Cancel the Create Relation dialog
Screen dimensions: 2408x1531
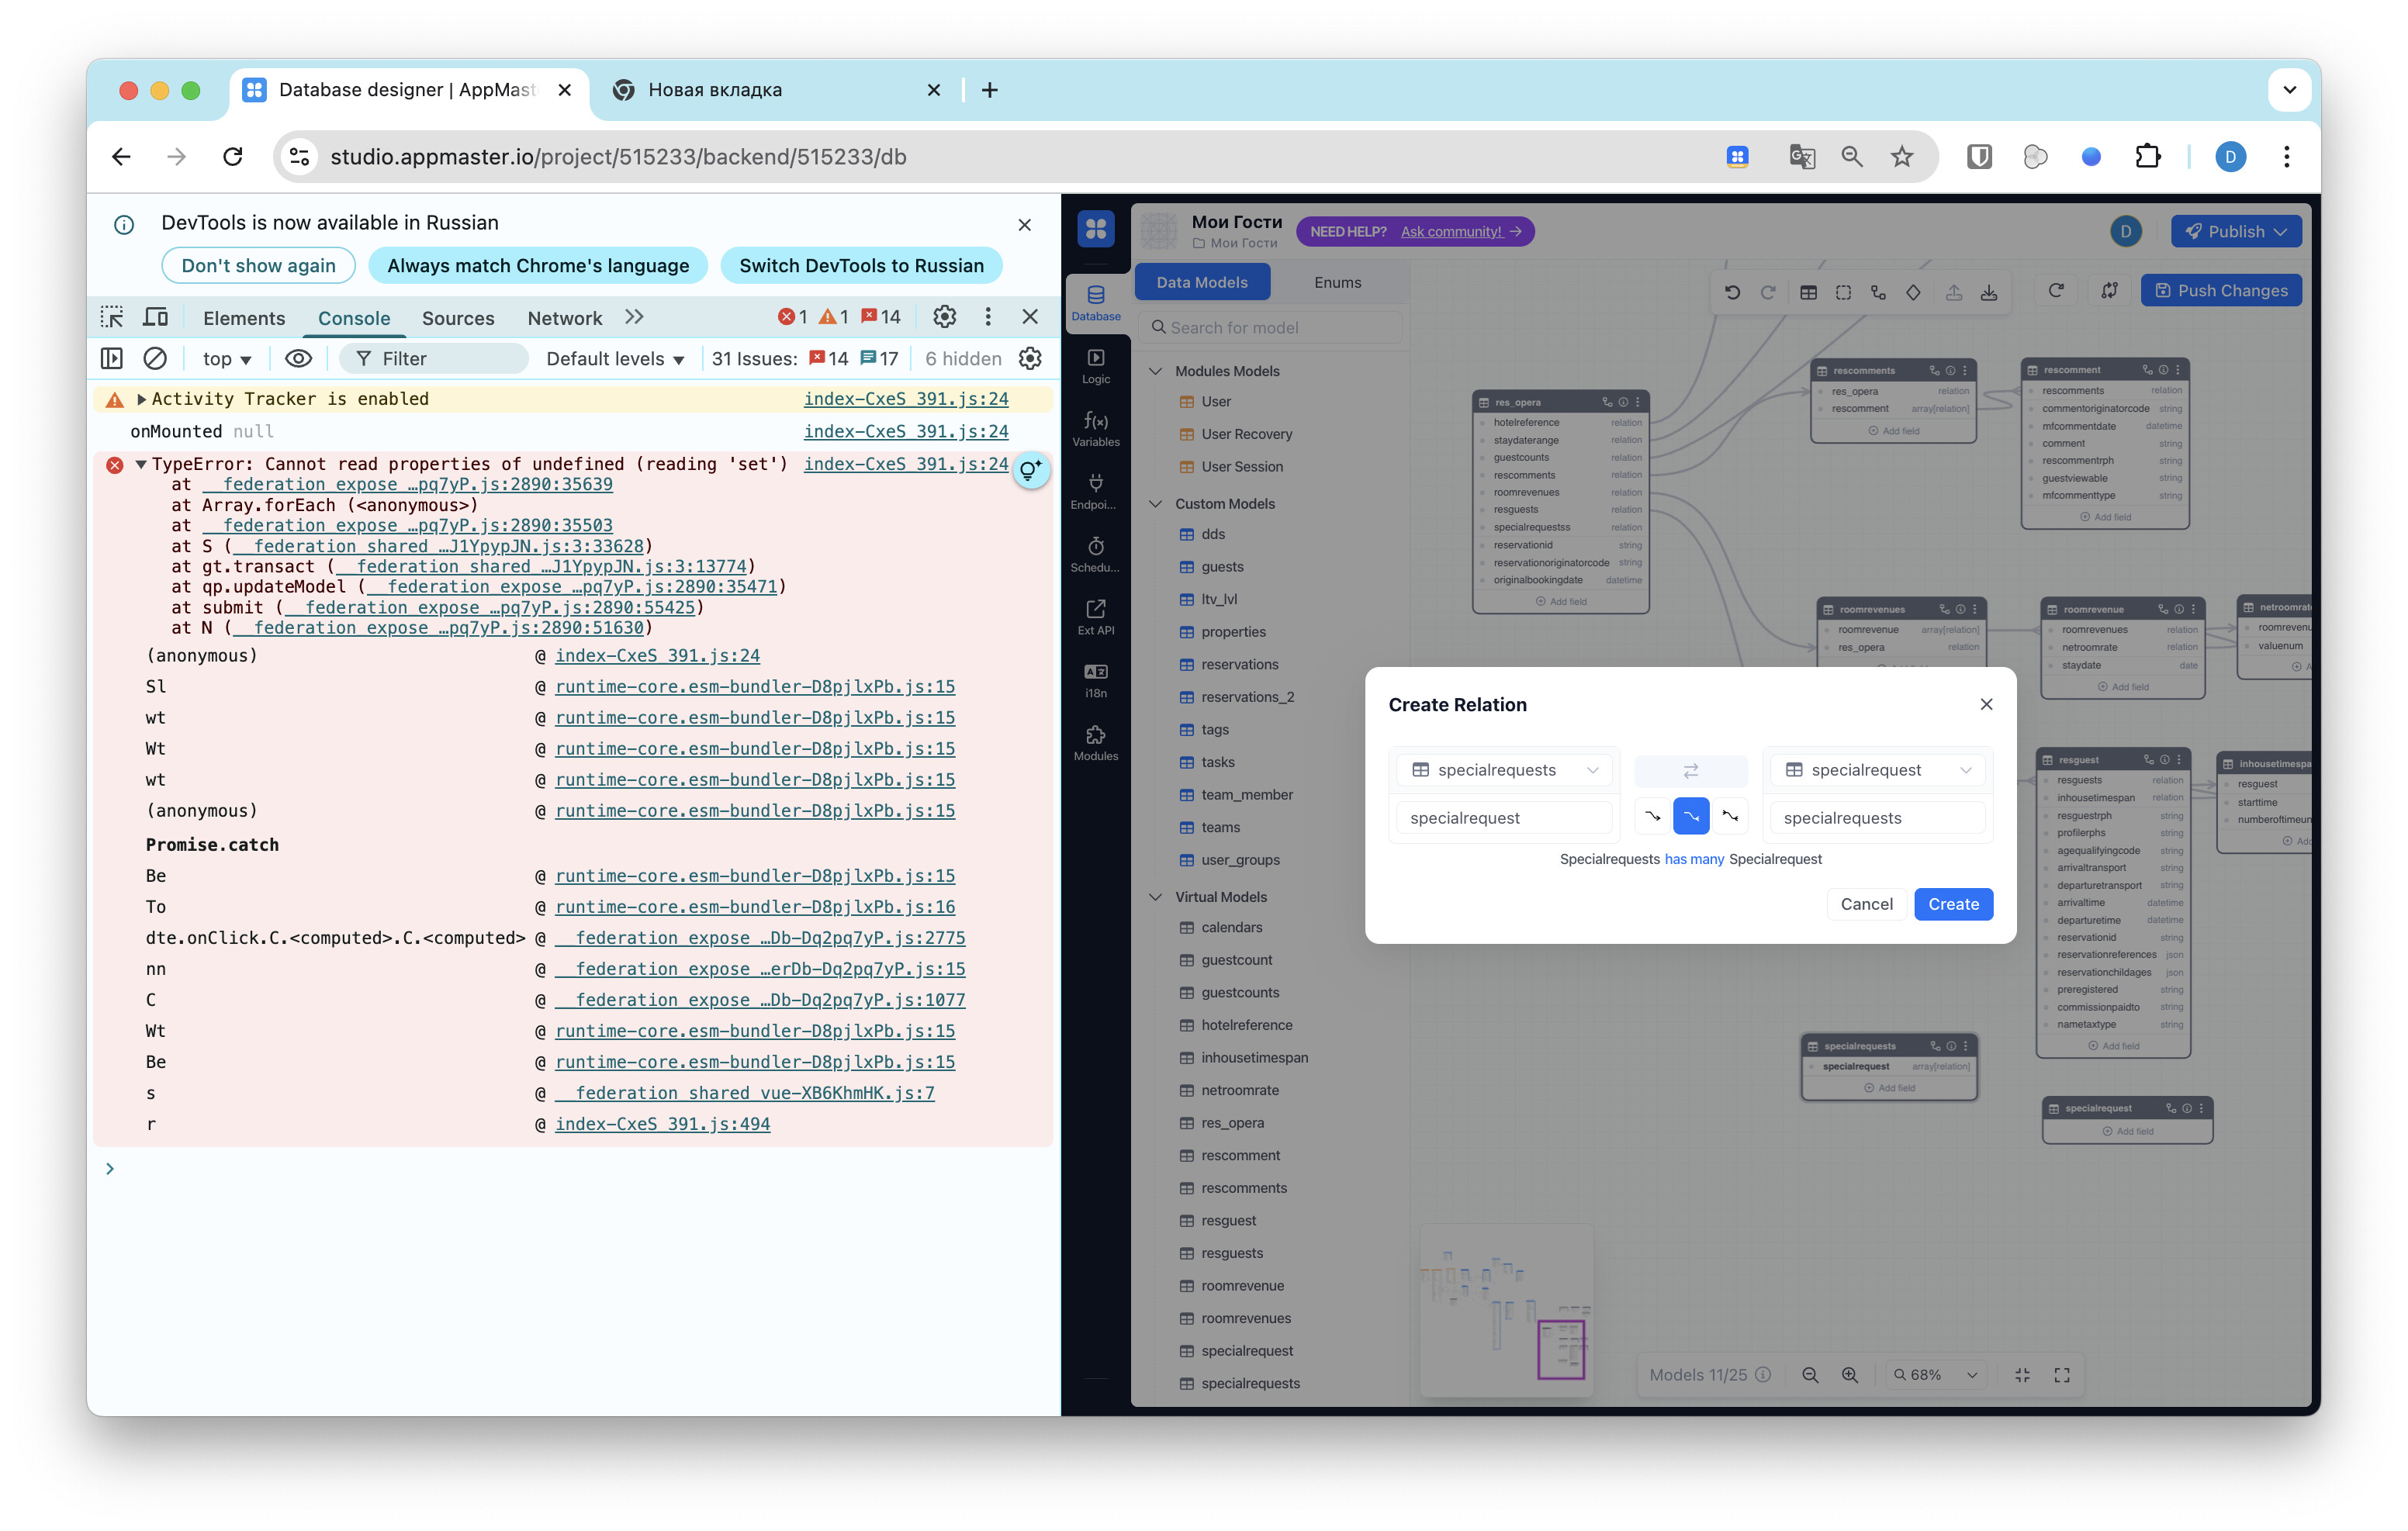coord(1866,904)
